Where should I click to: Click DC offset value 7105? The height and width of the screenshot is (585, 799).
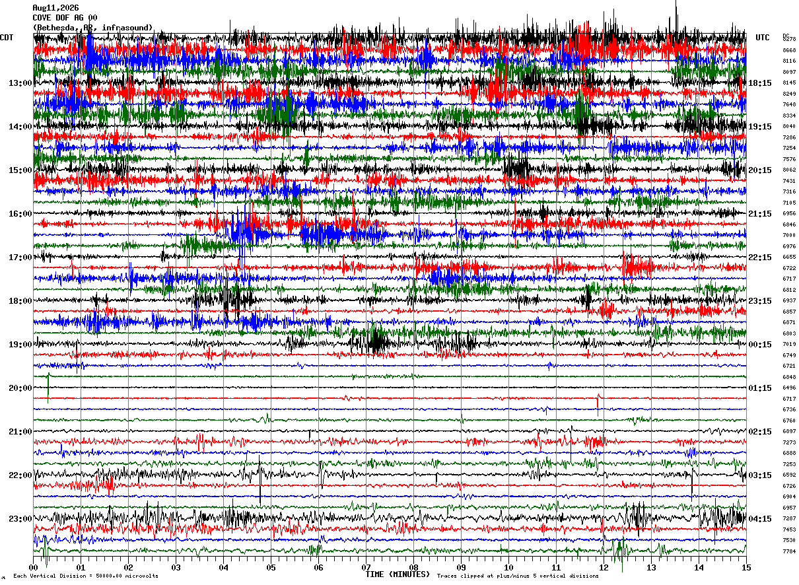coord(789,203)
